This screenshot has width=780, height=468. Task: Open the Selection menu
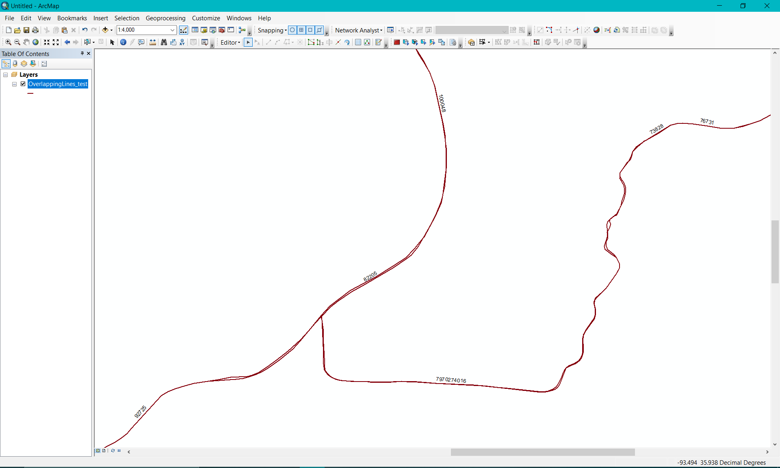point(127,18)
